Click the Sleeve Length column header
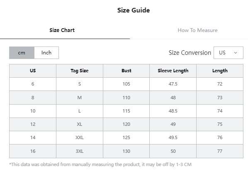Image resolution: width=248 pixels, height=174 pixels. point(173,71)
